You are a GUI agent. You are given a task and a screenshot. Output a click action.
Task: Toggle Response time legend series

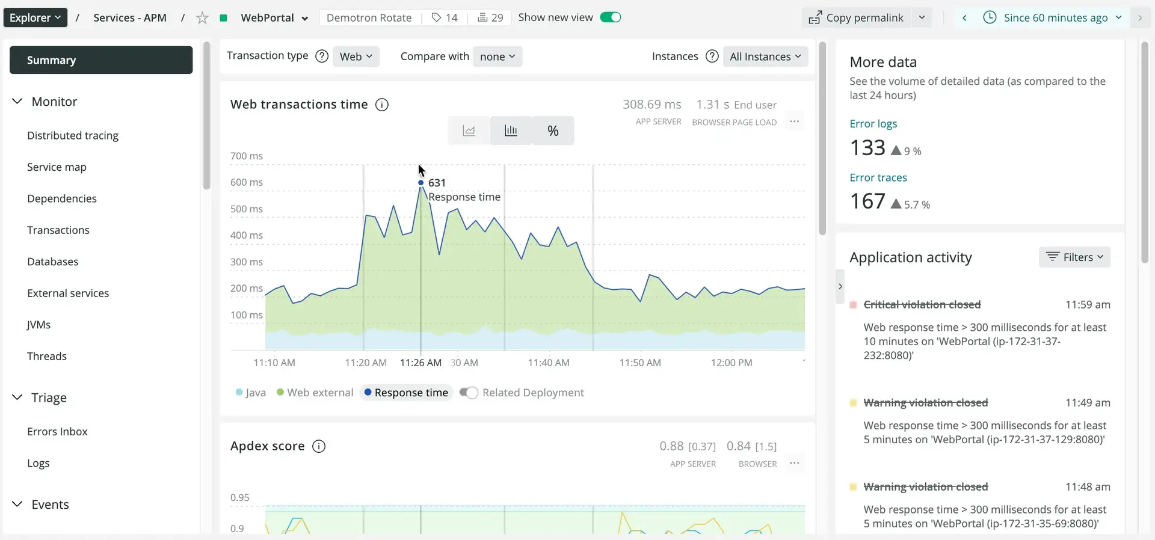pyautogui.click(x=407, y=393)
